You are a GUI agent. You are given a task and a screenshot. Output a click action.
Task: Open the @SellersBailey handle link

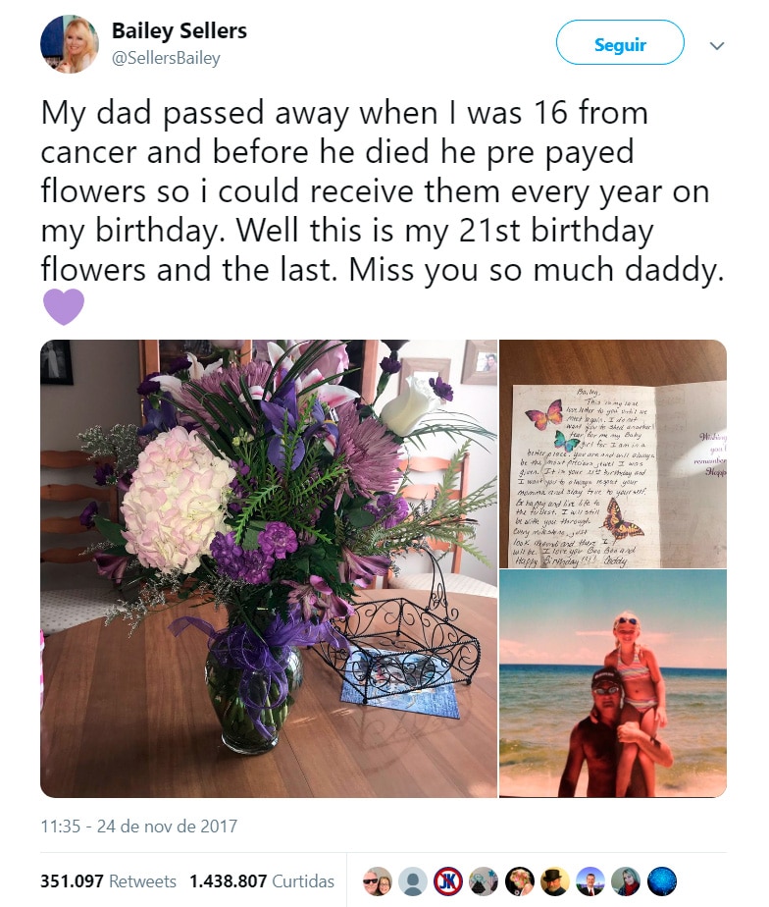(166, 59)
